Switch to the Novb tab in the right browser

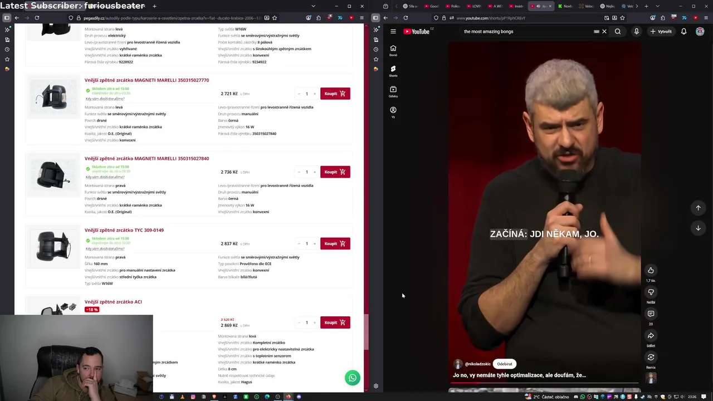tap(565, 6)
